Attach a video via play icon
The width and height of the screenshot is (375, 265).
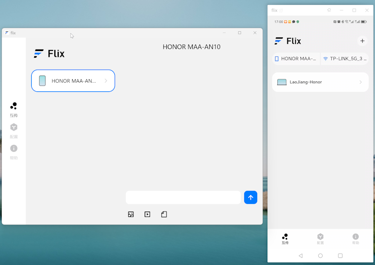pyautogui.click(x=147, y=215)
